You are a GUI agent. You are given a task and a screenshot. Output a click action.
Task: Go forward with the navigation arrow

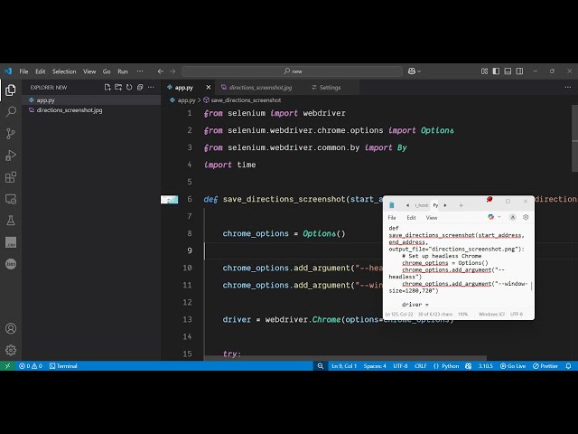(x=172, y=71)
